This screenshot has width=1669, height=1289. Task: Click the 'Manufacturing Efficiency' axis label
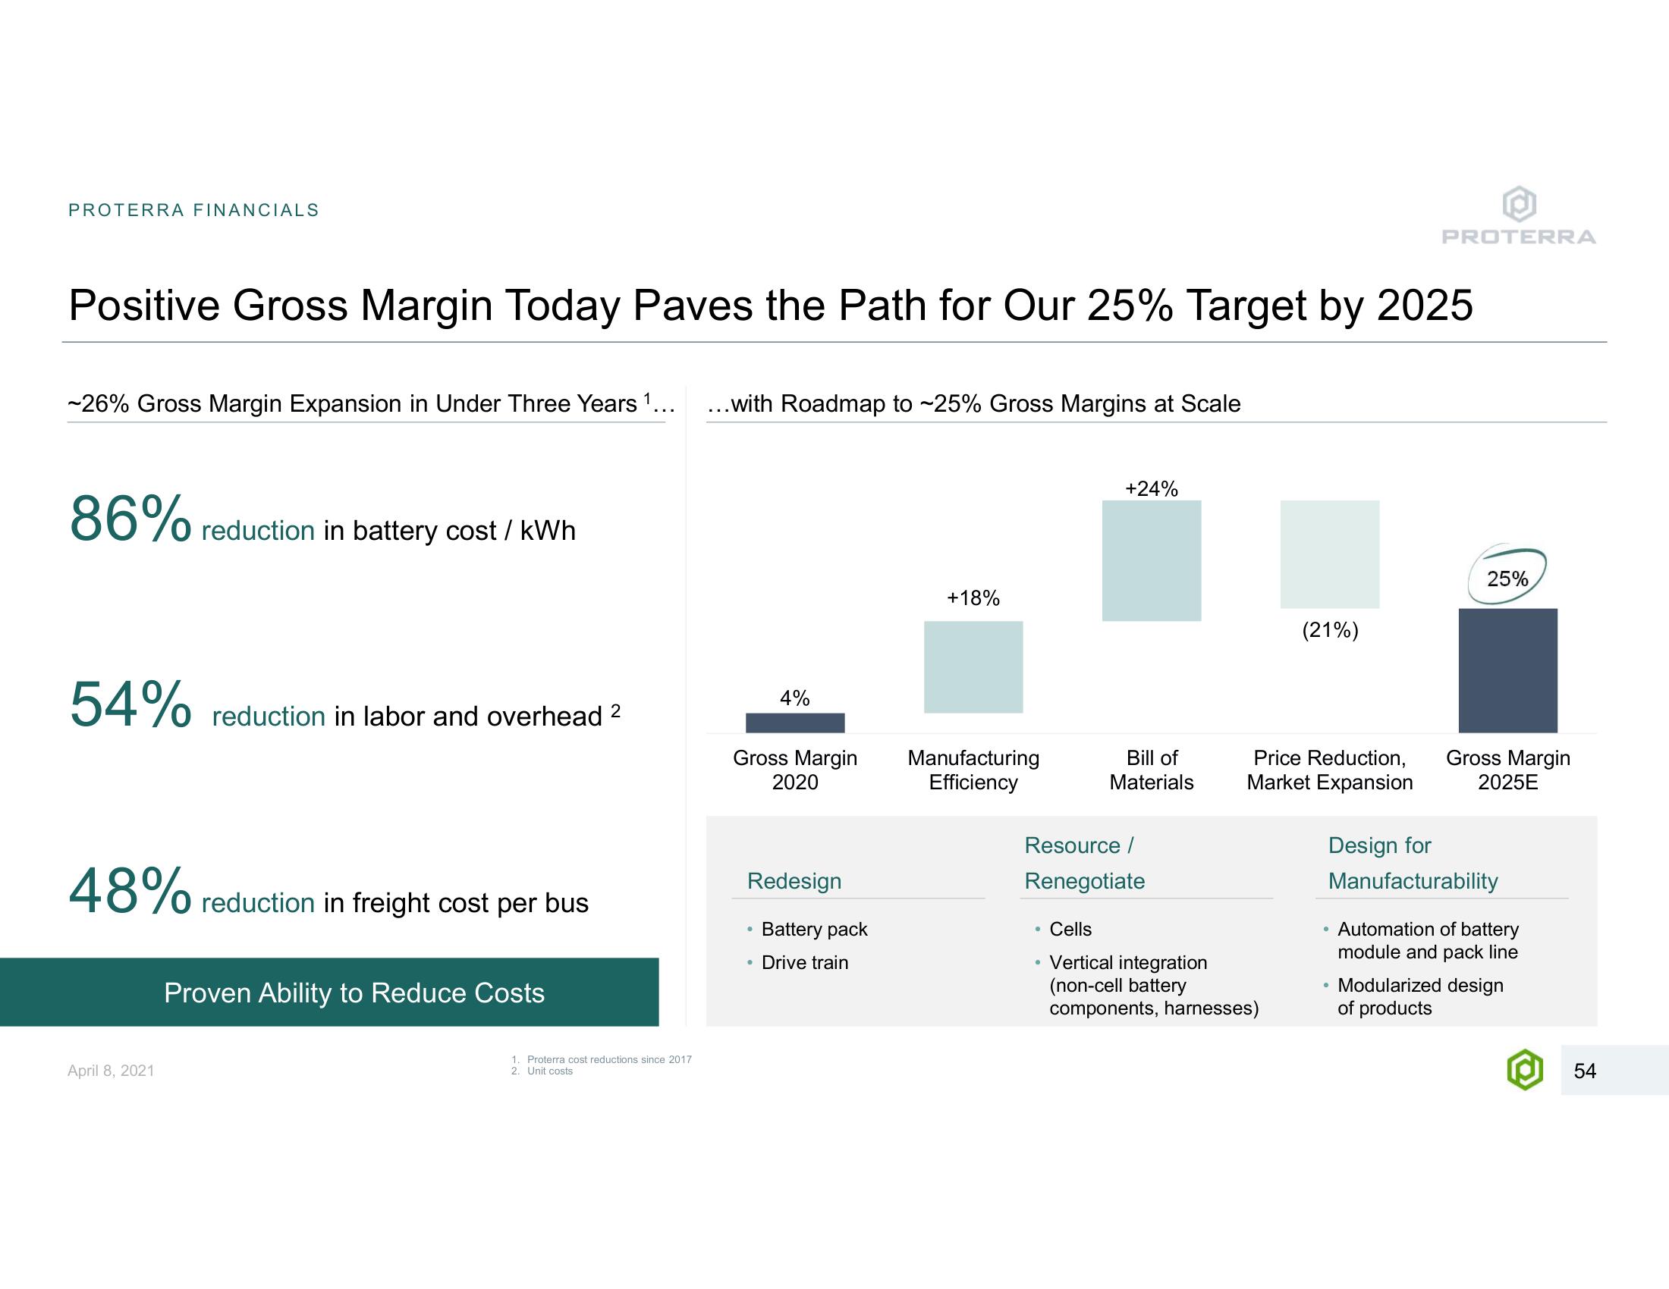tap(973, 770)
